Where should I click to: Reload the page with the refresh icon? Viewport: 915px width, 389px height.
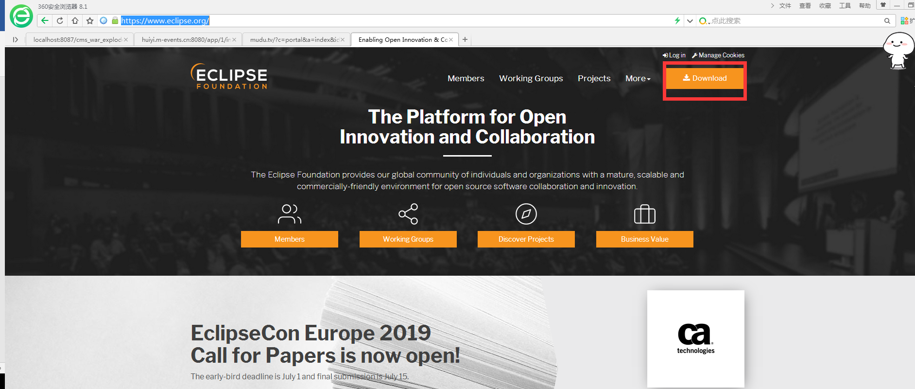tap(60, 20)
